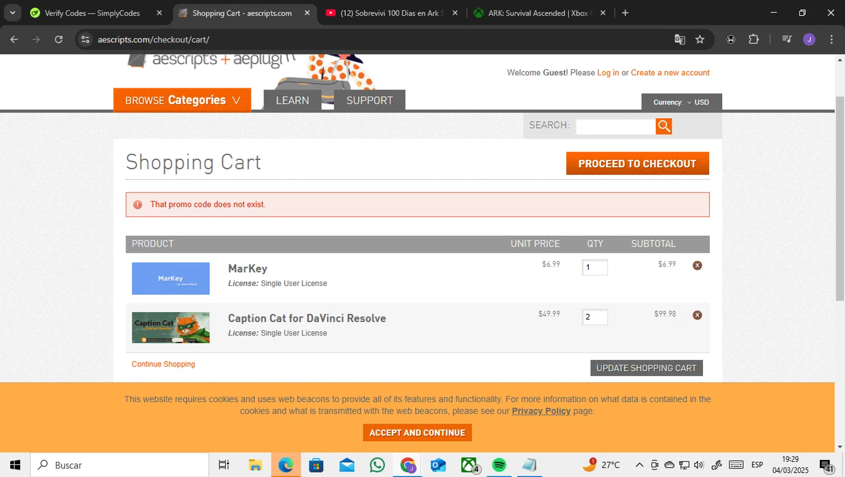Open the Currency USD dropdown
Viewport: 845px width, 477px height.
tap(682, 102)
